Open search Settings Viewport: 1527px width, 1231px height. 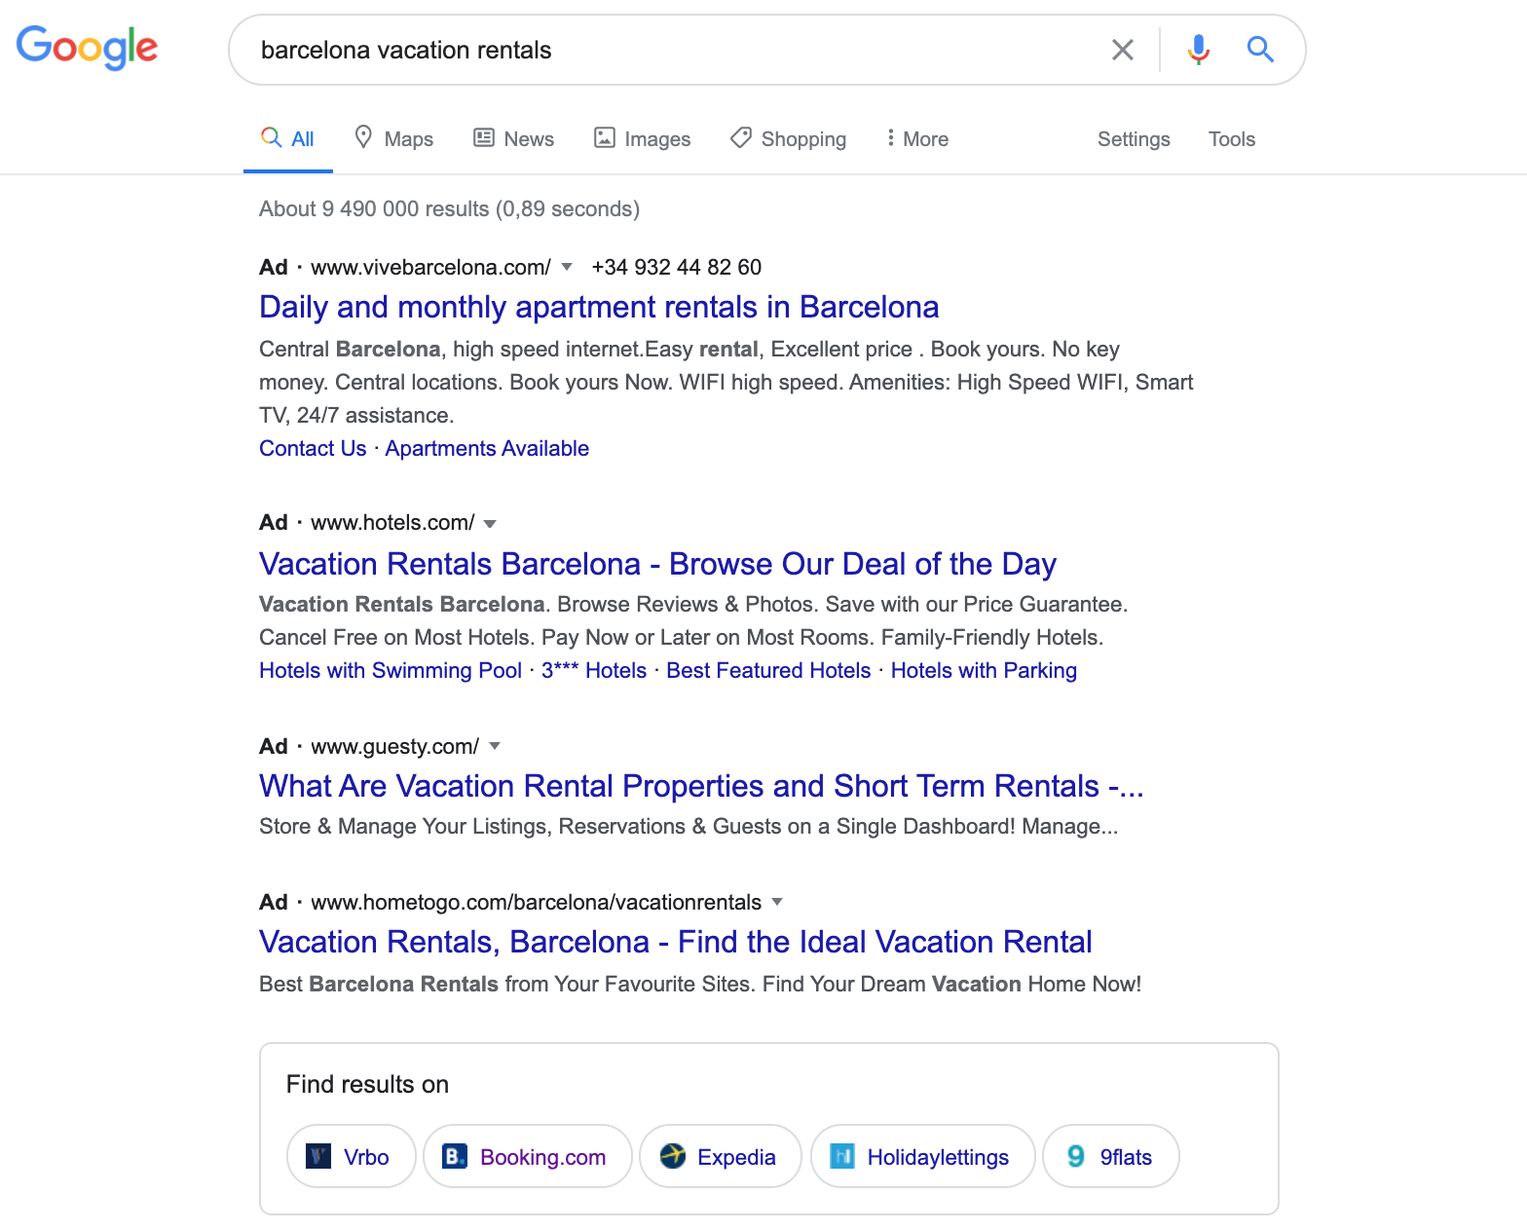click(1134, 139)
